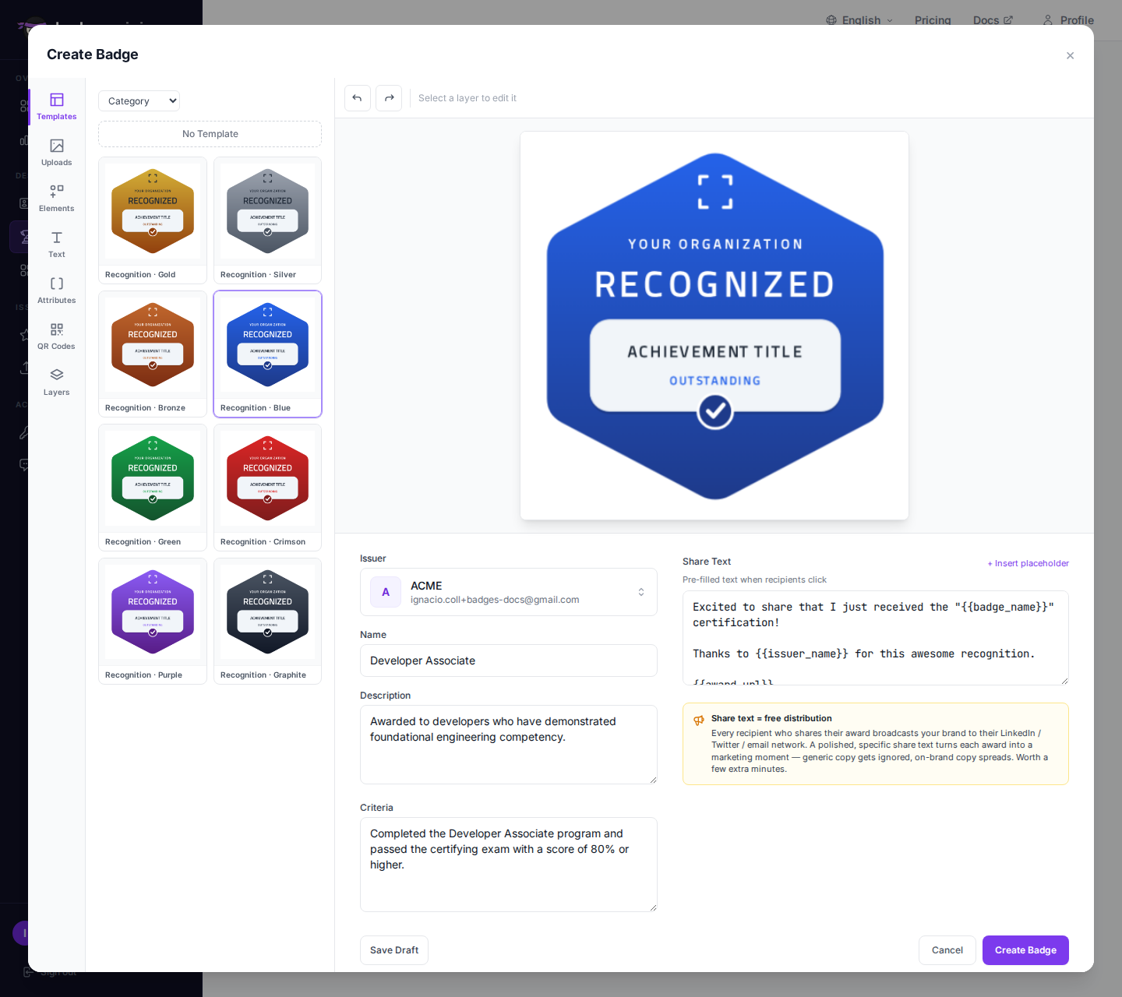Select the Text tool in sidebar

click(x=57, y=245)
